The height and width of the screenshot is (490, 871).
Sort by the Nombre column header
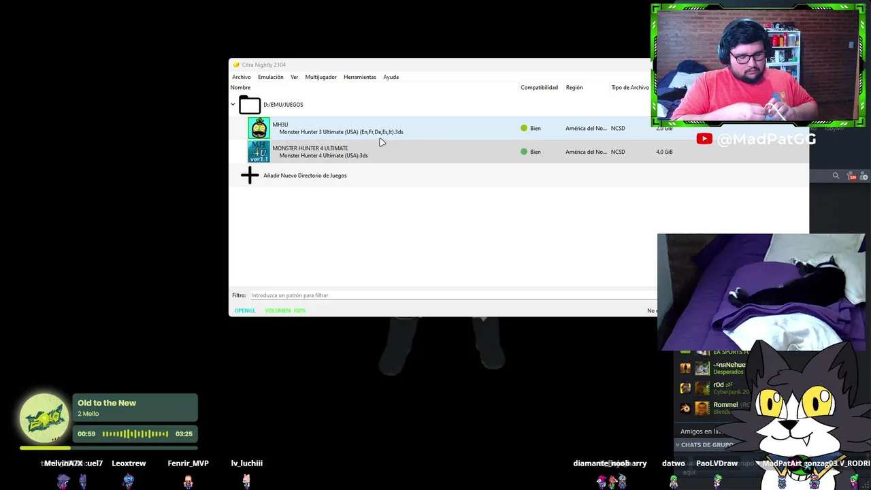point(240,87)
